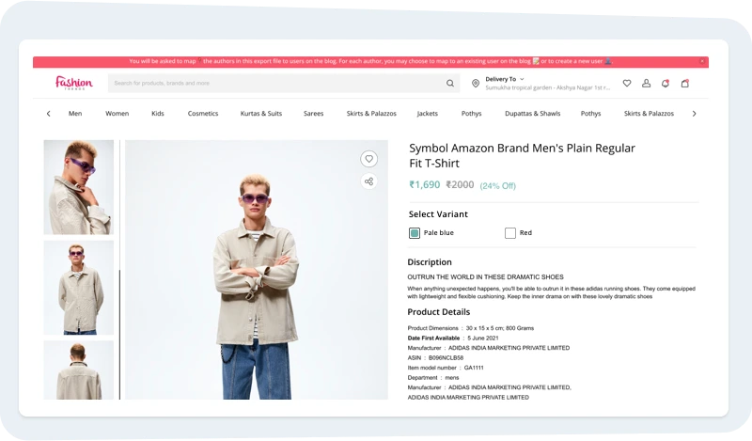Open the user account icon
This screenshot has width=752, height=441.
click(x=646, y=83)
